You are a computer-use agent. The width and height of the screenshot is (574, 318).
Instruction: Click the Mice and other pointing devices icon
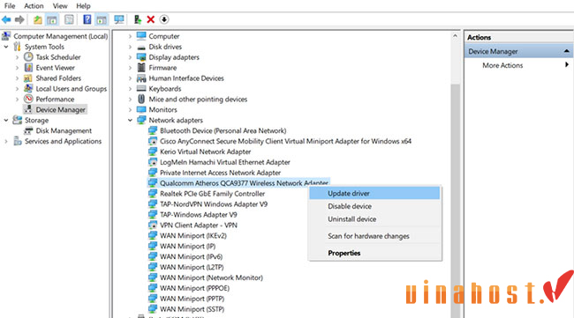tap(141, 99)
